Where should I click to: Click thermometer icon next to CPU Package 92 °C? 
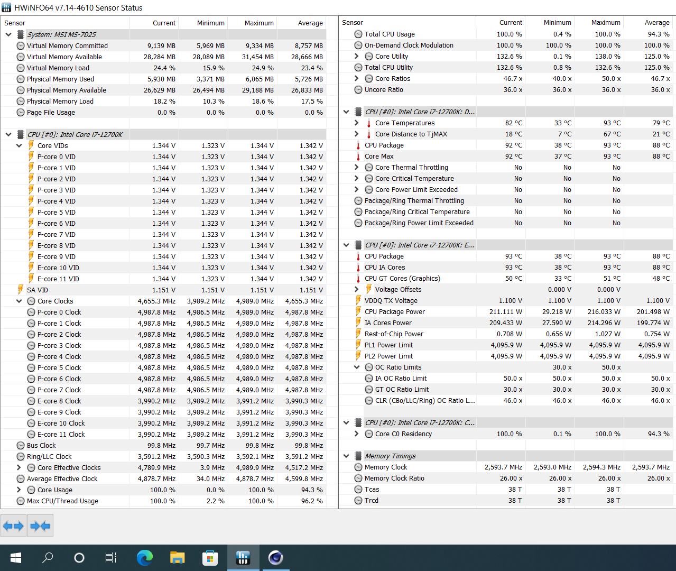click(358, 145)
